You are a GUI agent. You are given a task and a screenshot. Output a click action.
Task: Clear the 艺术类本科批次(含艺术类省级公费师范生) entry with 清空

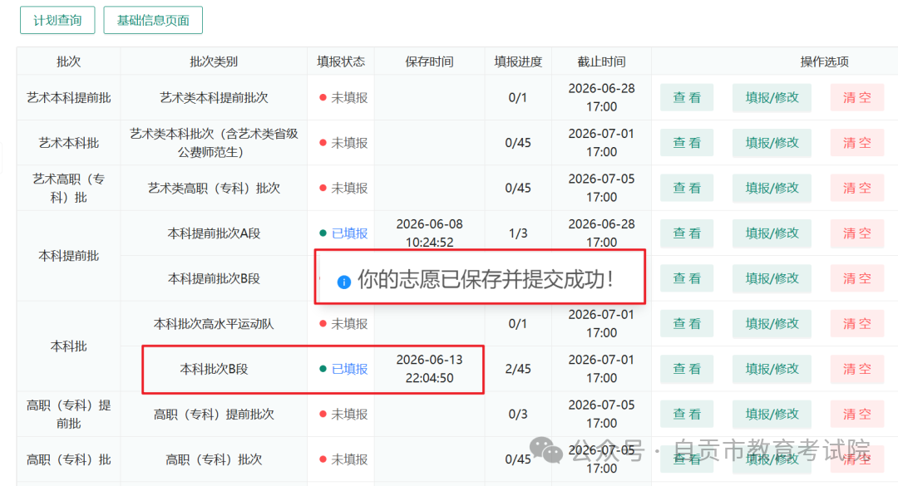click(856, 143)
